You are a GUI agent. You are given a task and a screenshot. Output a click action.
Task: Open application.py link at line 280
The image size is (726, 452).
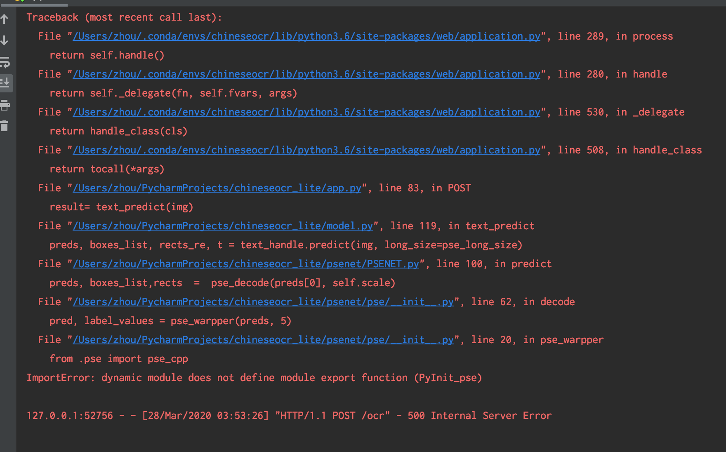point(305,74)
